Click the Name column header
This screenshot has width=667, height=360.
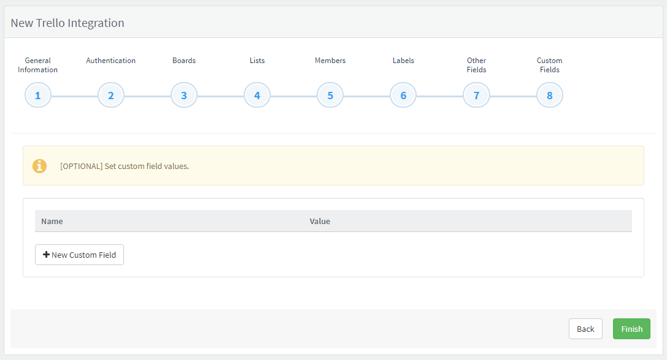pos(52,221)
